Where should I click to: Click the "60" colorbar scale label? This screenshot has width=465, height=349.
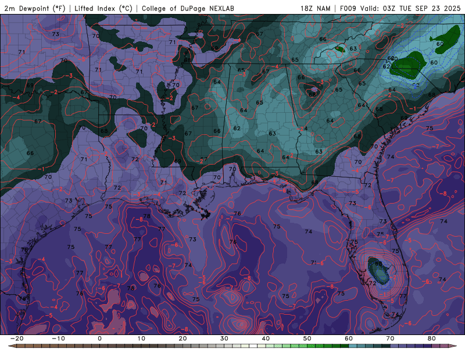(x=349, y=339)
